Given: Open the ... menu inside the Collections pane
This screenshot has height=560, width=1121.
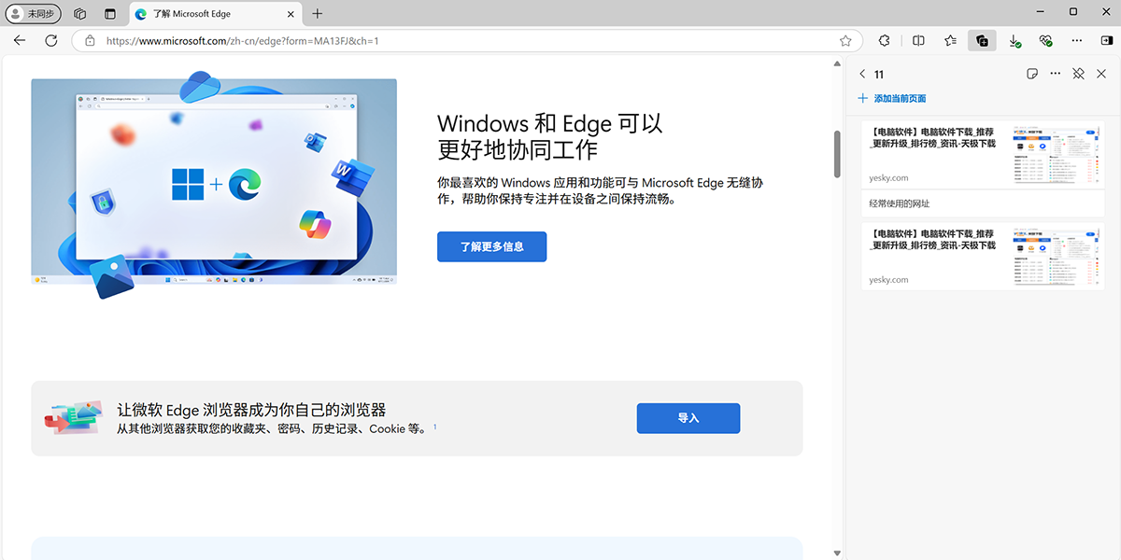Looking at the screenshot, I should coord(1055,73).
